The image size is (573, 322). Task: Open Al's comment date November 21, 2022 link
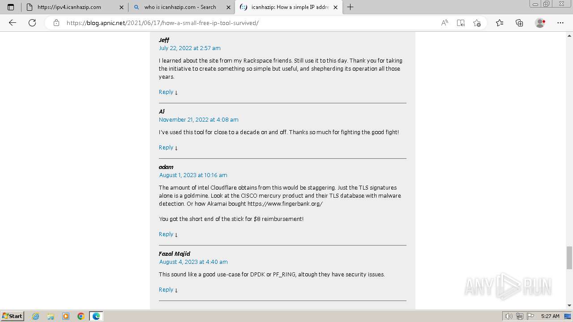tap(199, 120)
